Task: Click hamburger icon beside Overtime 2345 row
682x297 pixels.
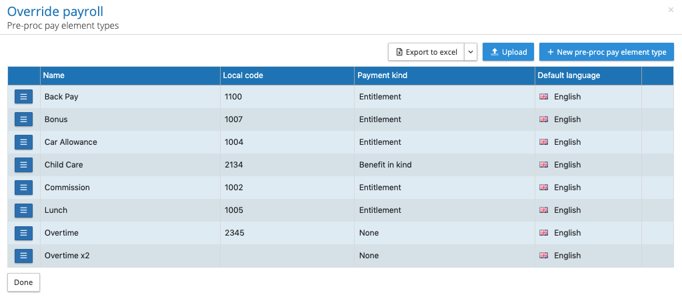Action: pos(23,233)
